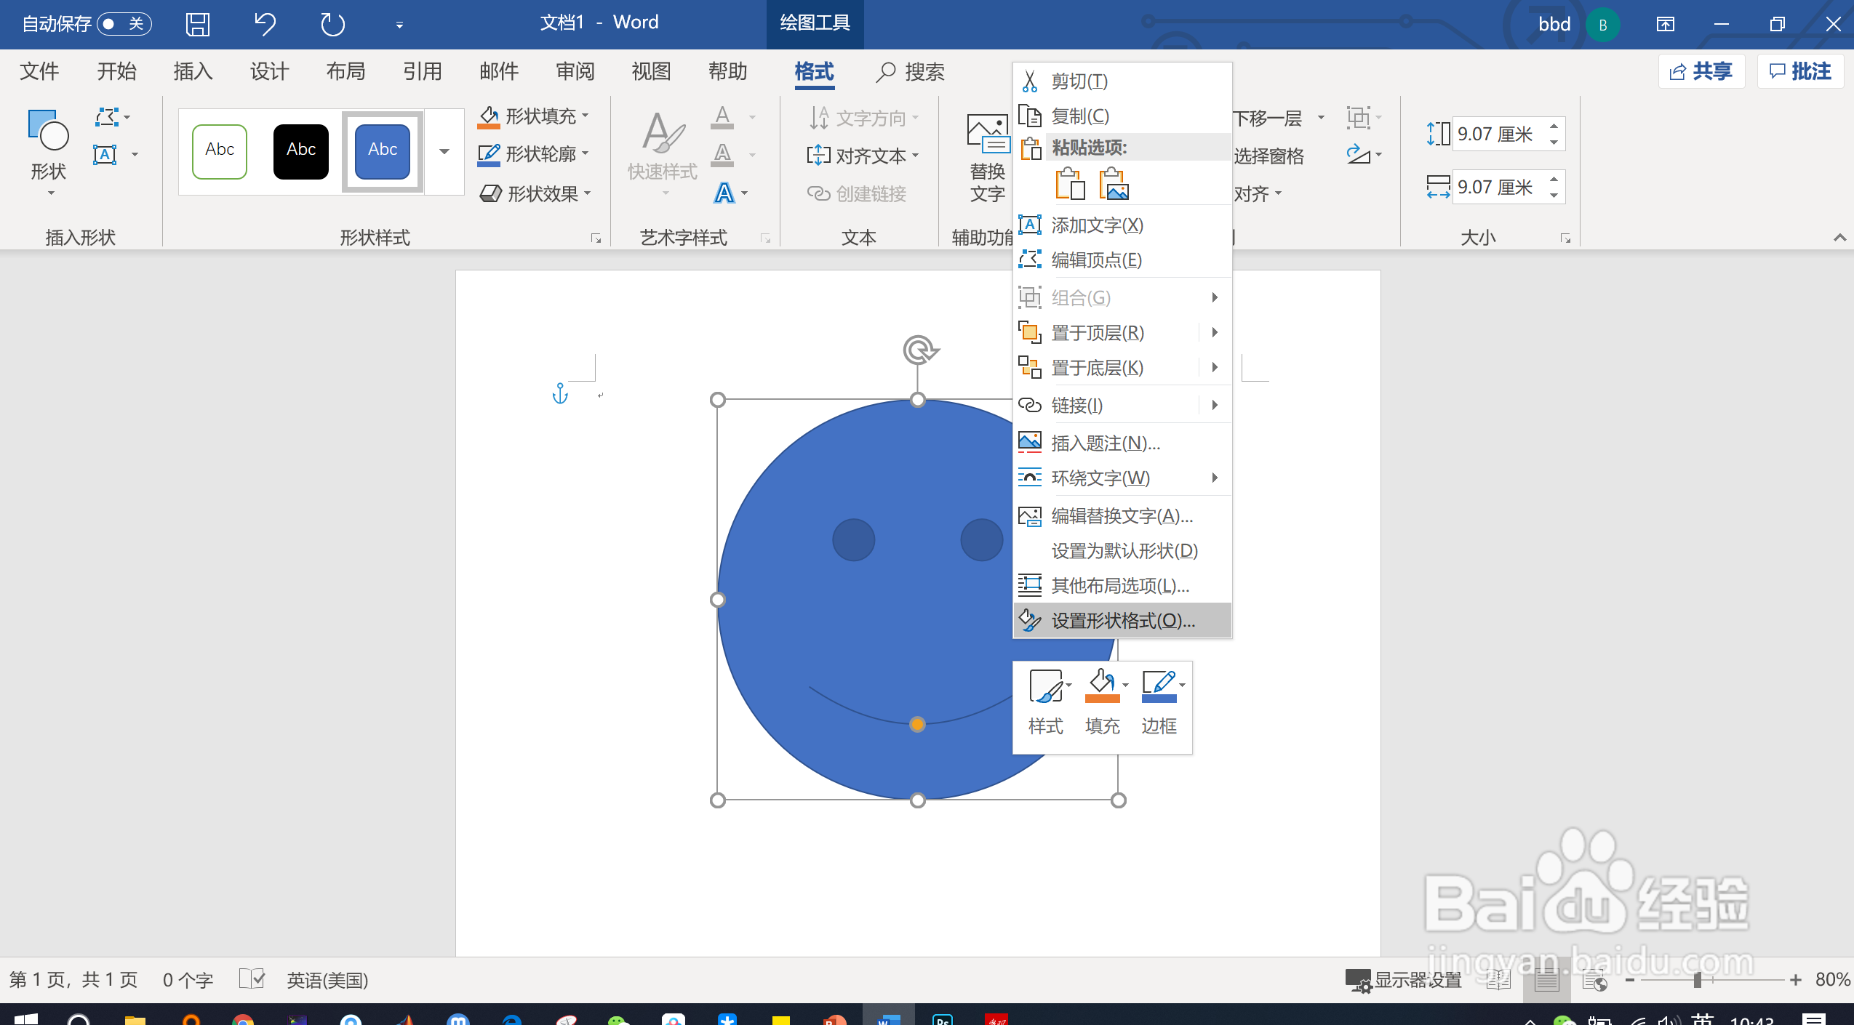Click the anchor icon on the page
The height and width of the screenshot is (1025, 1854).
559,394
